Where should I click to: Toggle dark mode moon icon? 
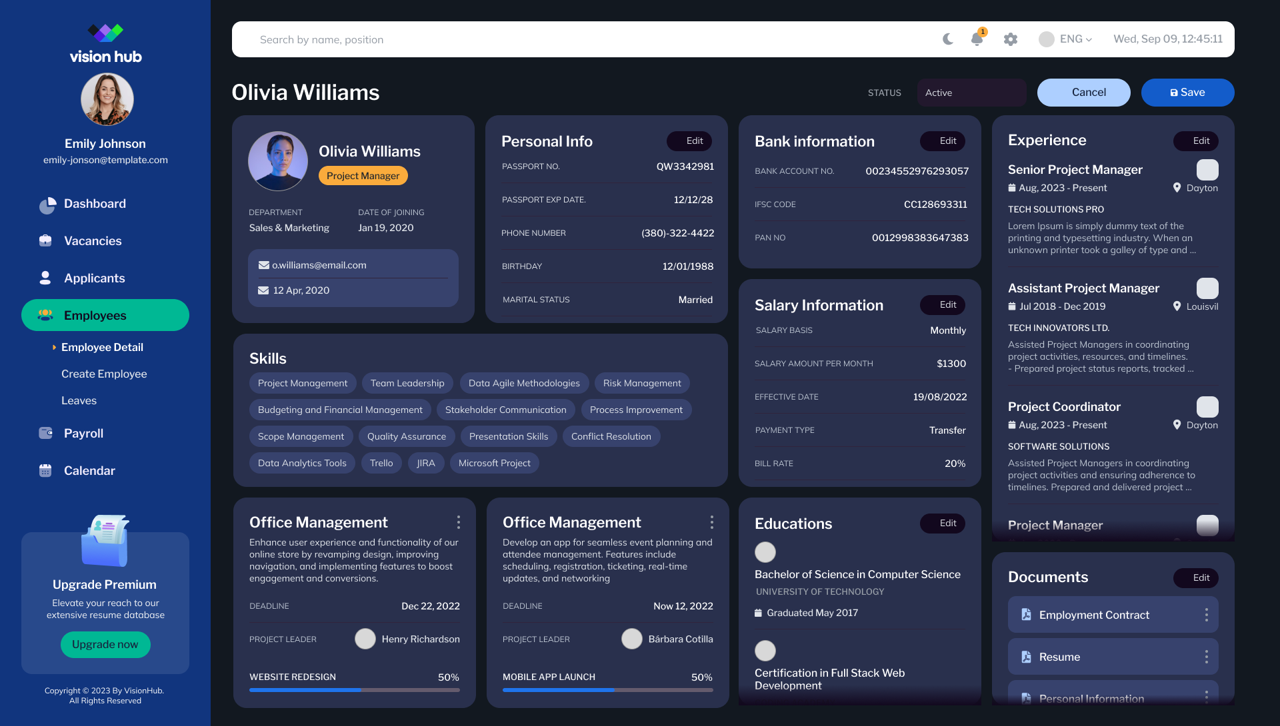click(947, 39)
